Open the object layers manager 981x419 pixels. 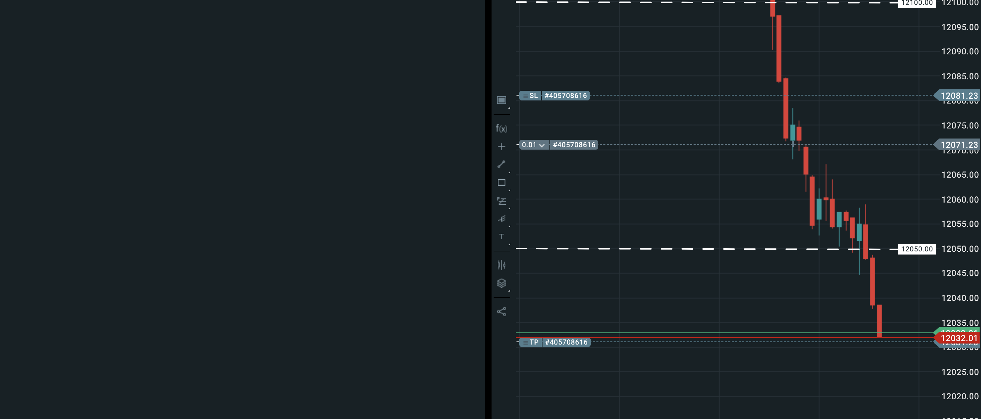[501, 283]
